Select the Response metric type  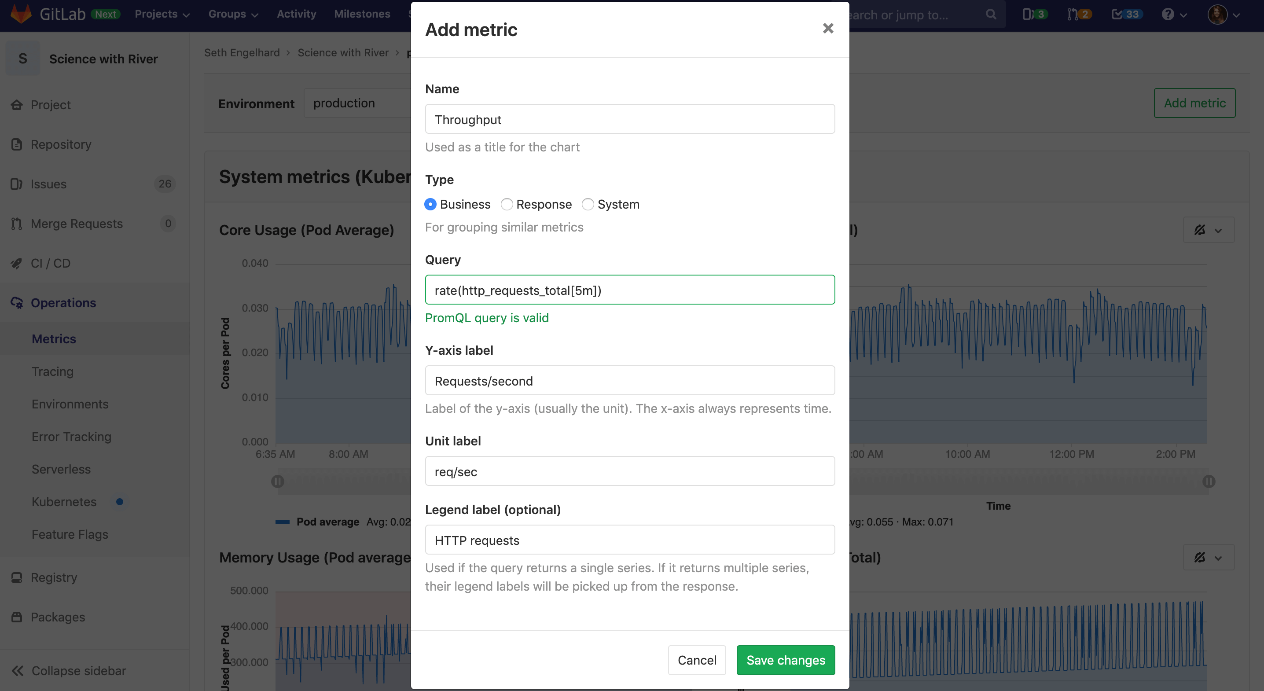click(507, 204)
